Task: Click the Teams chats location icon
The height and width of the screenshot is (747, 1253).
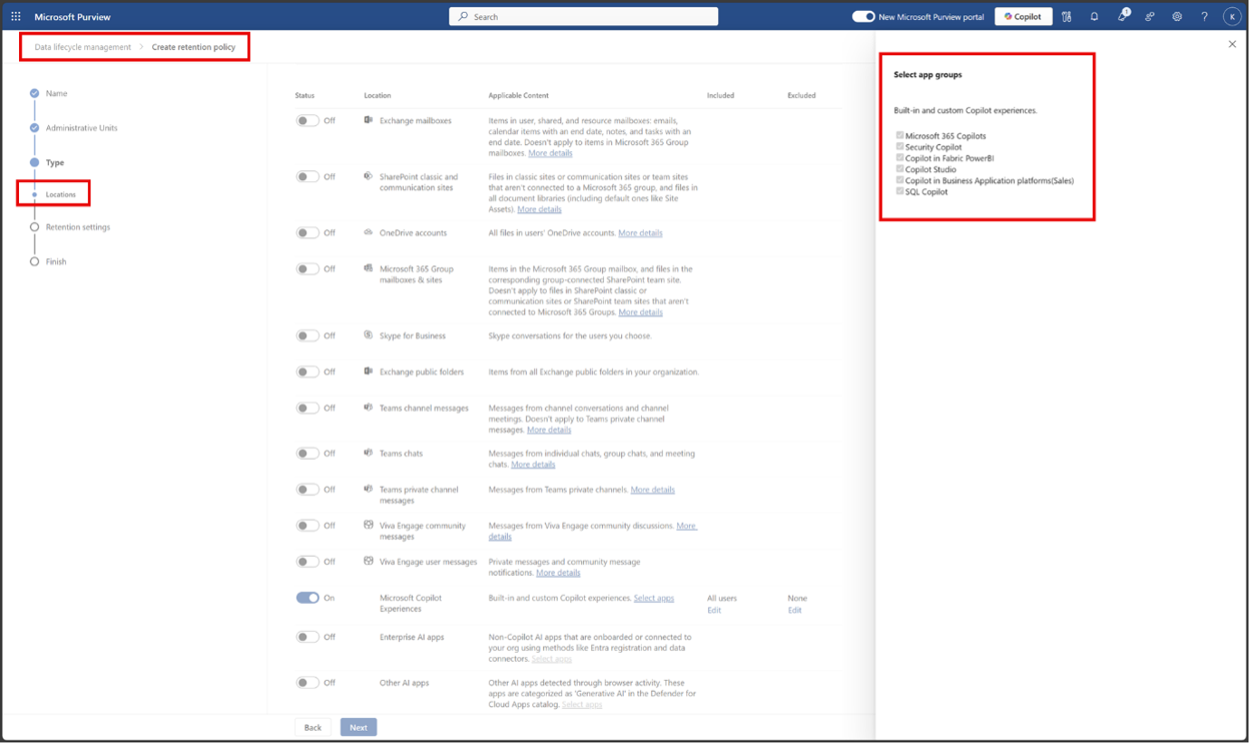Action: click(368, 453)
